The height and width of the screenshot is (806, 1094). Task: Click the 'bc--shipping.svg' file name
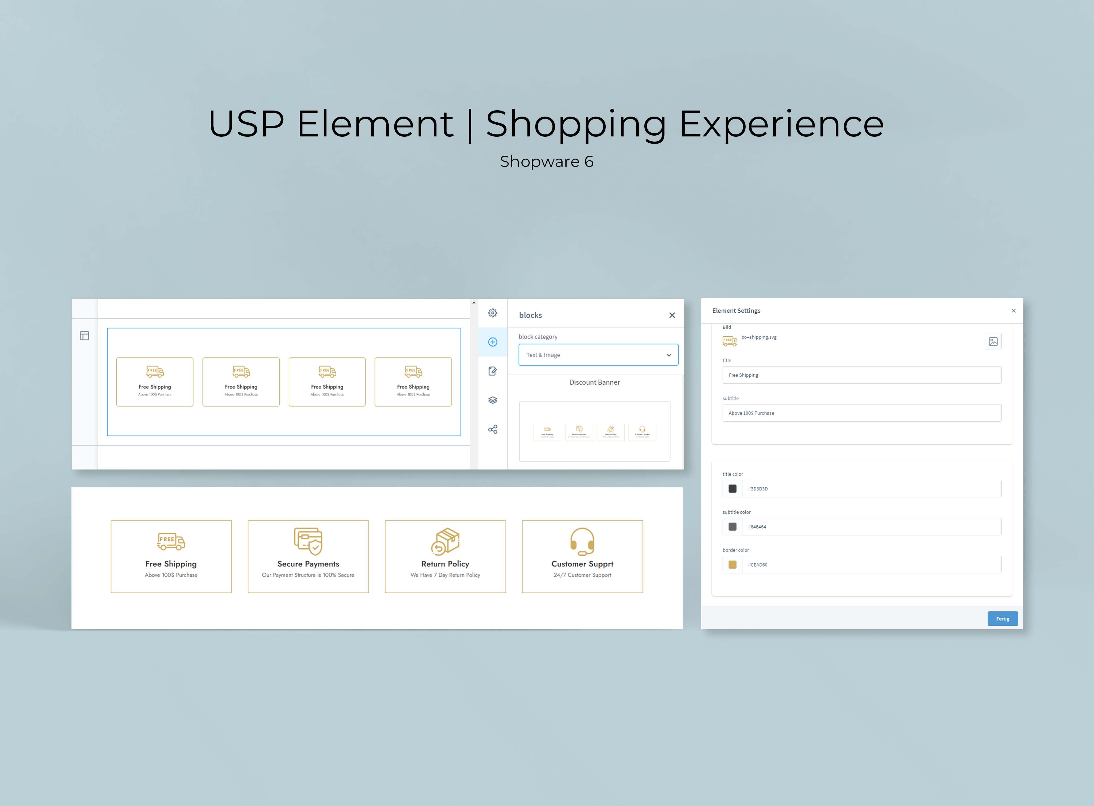(x=758, y=337)
